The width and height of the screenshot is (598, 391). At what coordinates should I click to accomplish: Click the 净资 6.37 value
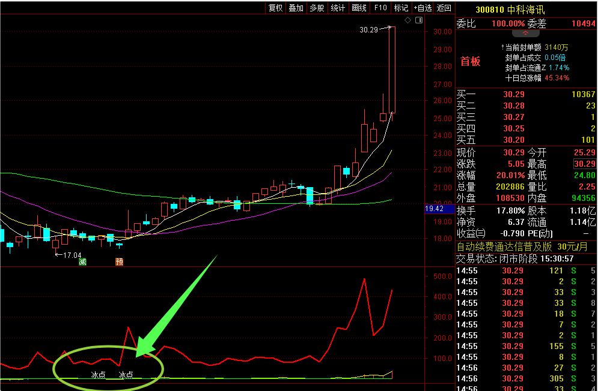516,222
